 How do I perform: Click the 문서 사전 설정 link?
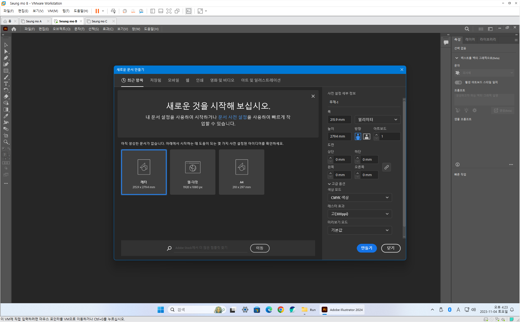tap(232, 117)
